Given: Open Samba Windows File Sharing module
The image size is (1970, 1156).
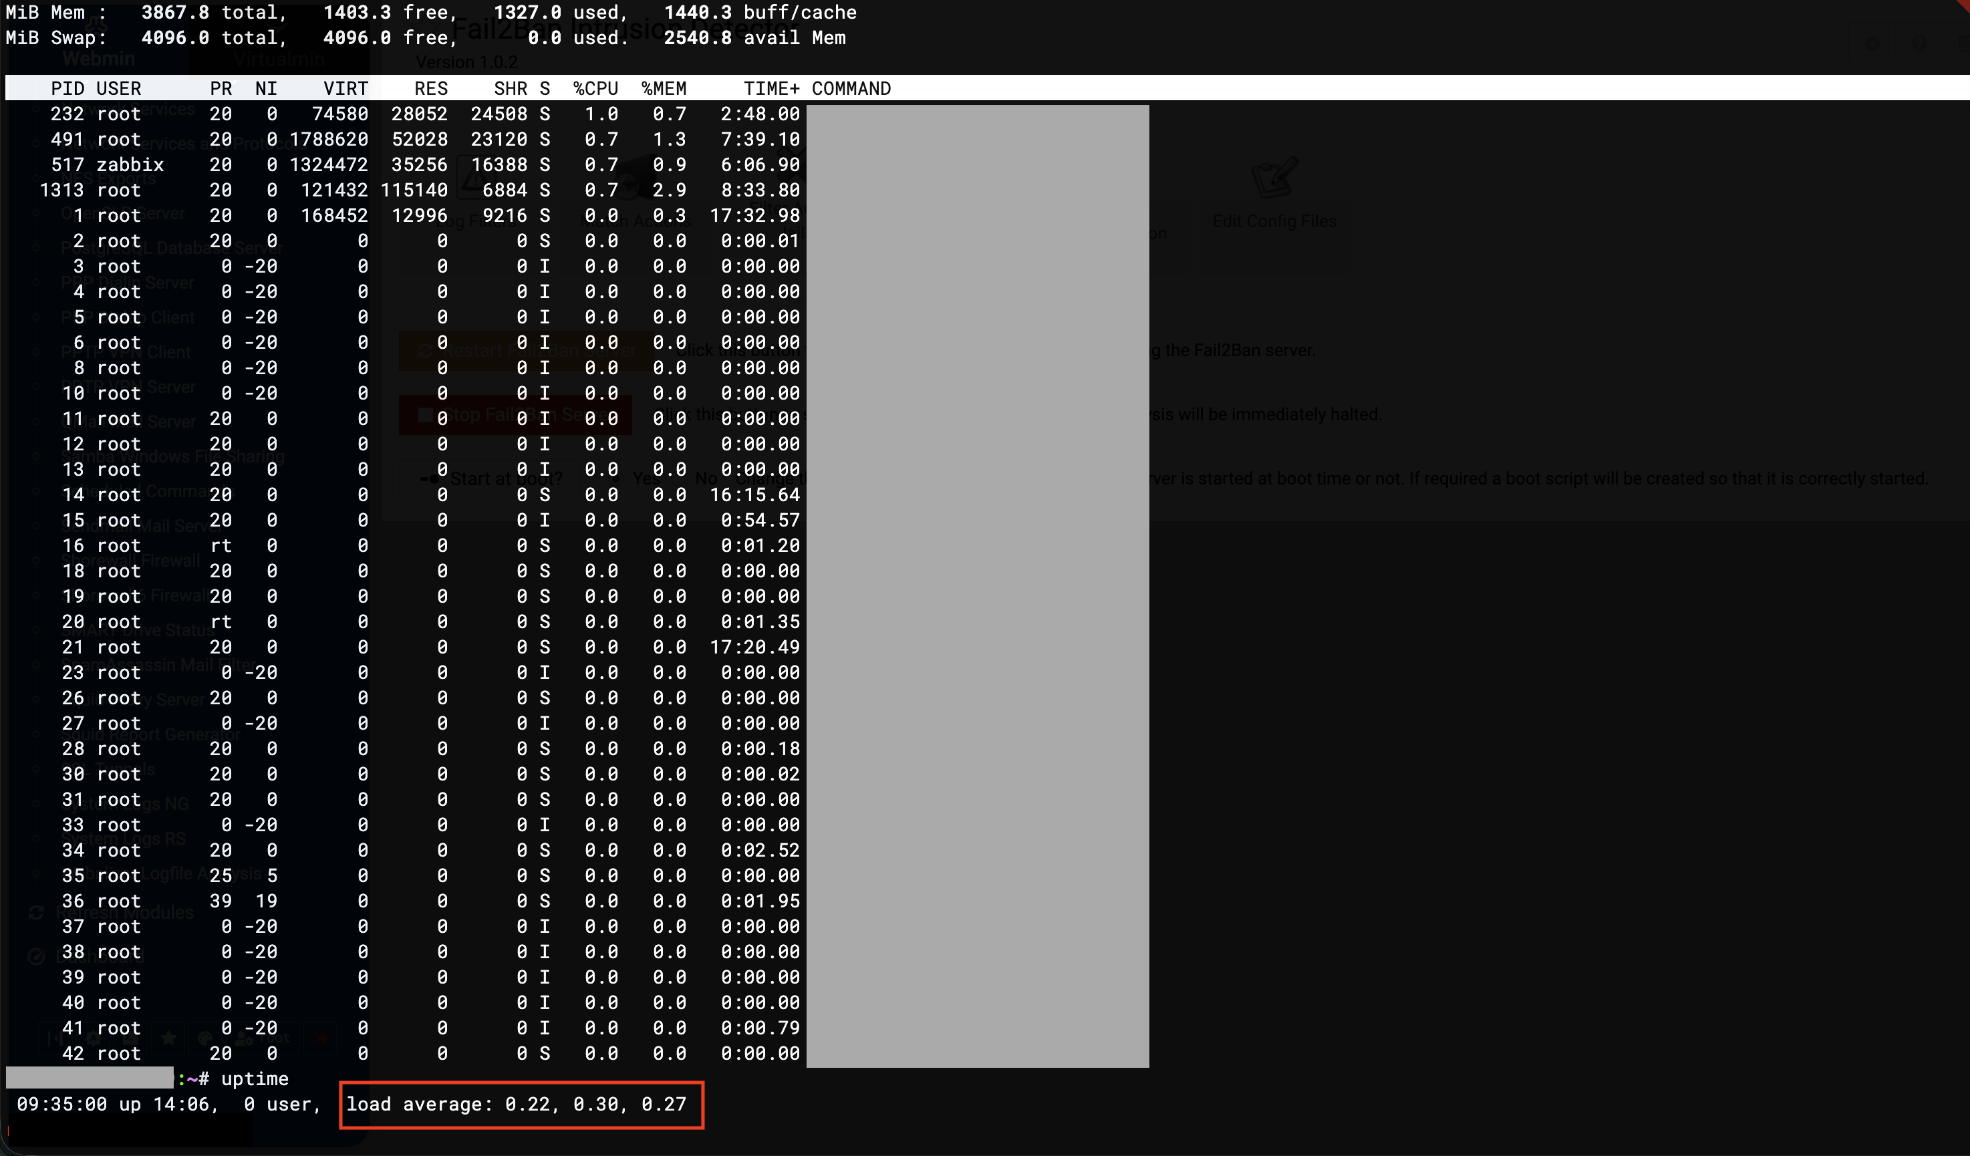Looking at the screenshot, I should coord(172,456).
